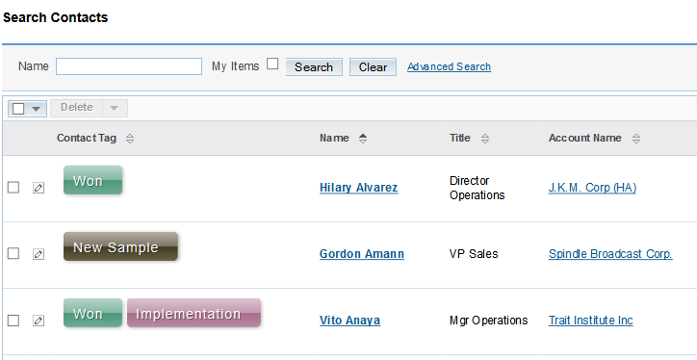Toggle the Name column sort arrow
This screenshot has height=360, width=697.
pos(363,139)
